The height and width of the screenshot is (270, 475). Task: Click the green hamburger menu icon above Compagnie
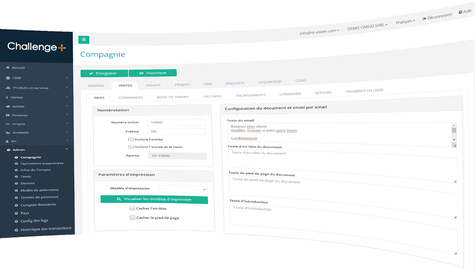pos(84,39)
